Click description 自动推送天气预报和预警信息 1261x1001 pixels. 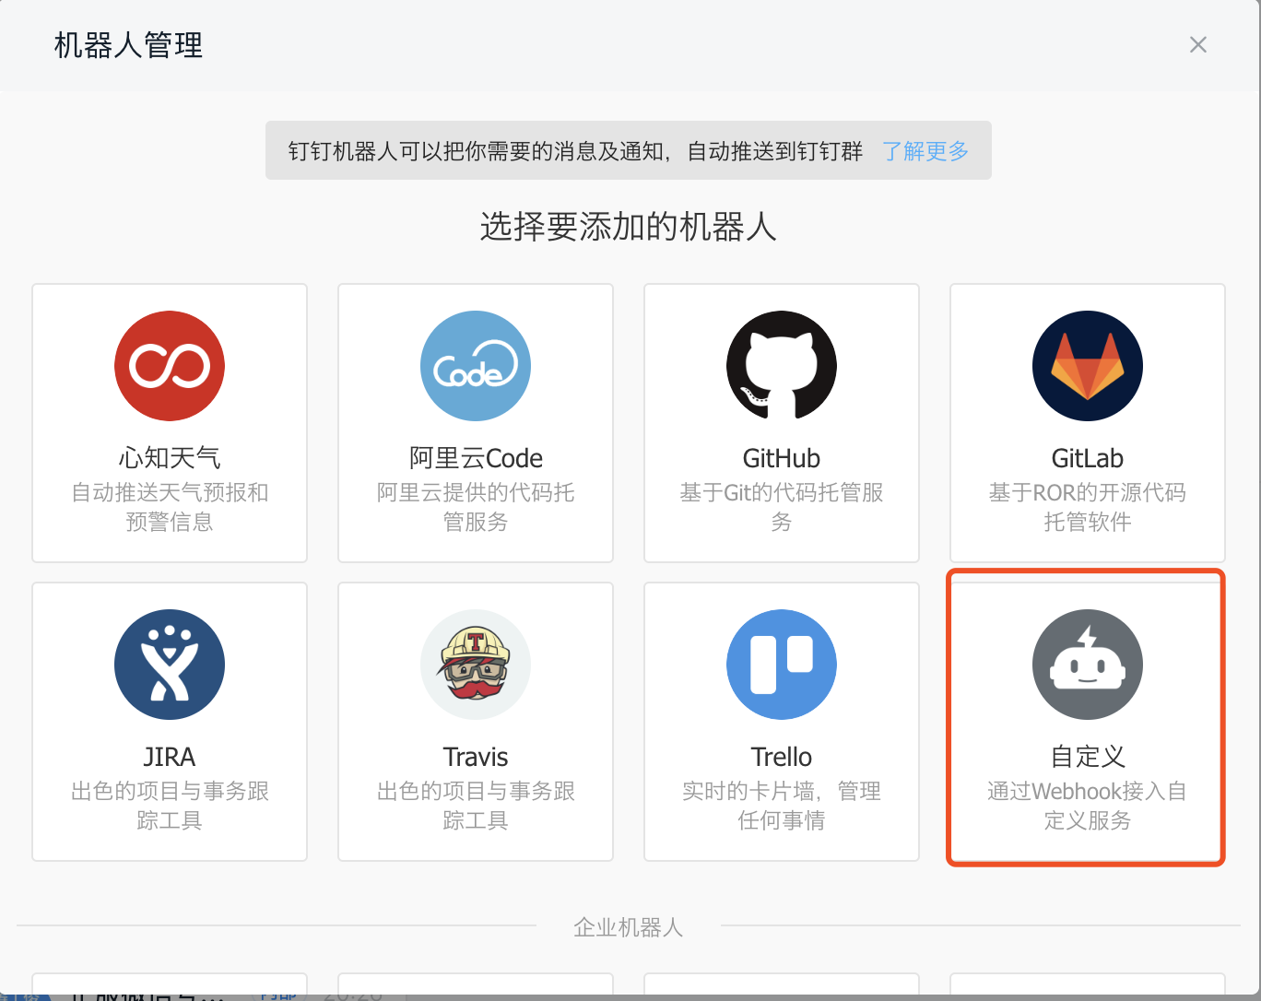click(x=170, y=507)
